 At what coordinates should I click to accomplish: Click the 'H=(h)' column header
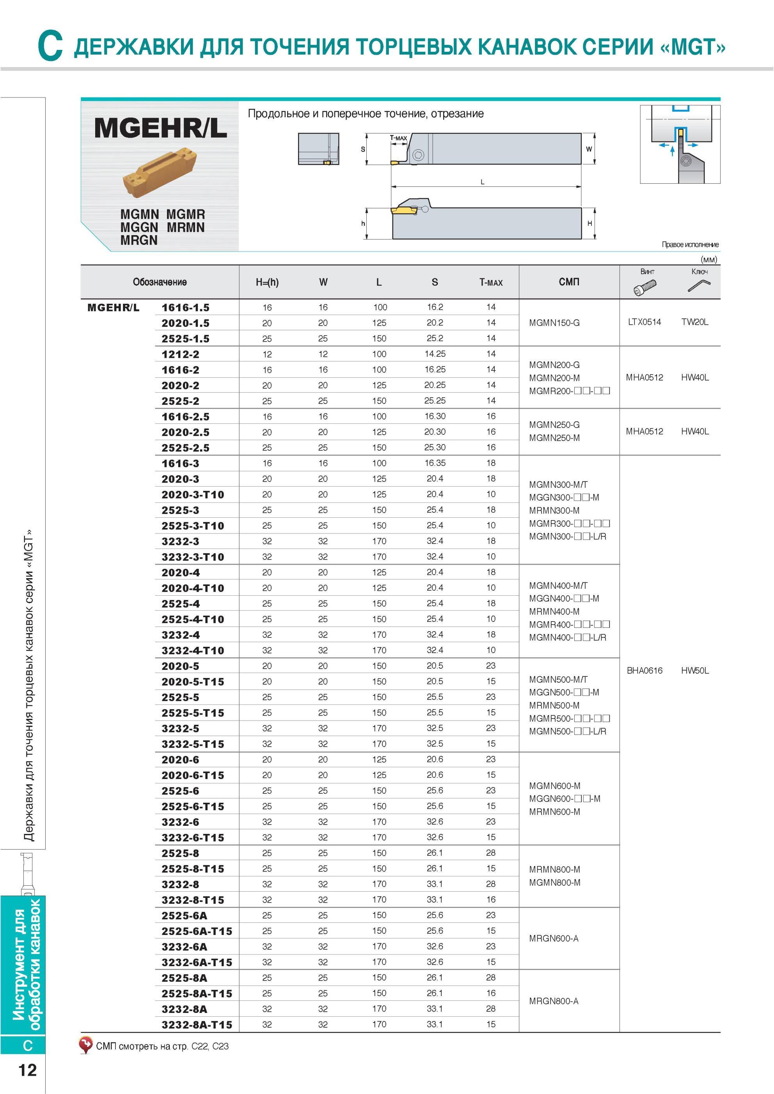[267, 282]
